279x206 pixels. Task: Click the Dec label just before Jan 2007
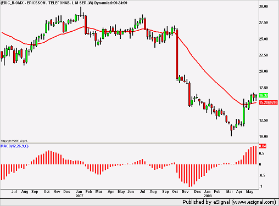tap(66, 192)
